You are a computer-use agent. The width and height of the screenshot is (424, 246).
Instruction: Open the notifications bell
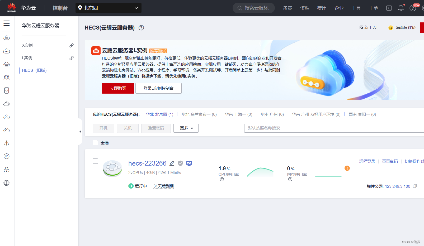401,8
